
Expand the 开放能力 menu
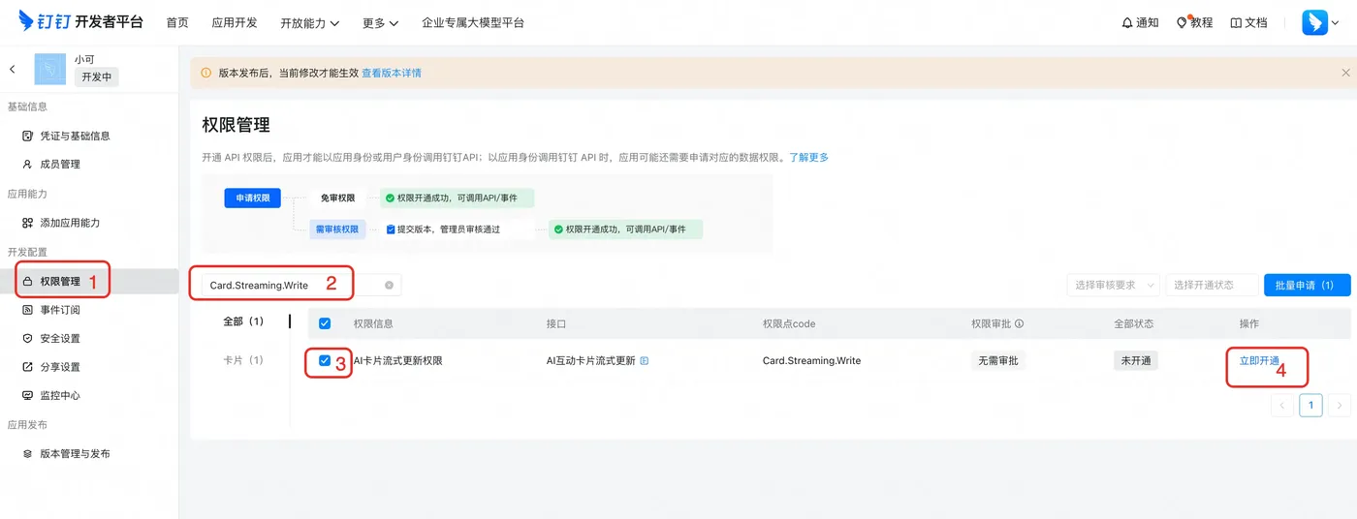[309, 22]
